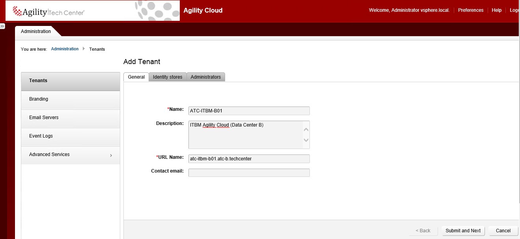Switch to the Identity stores tab

[168, 77]
